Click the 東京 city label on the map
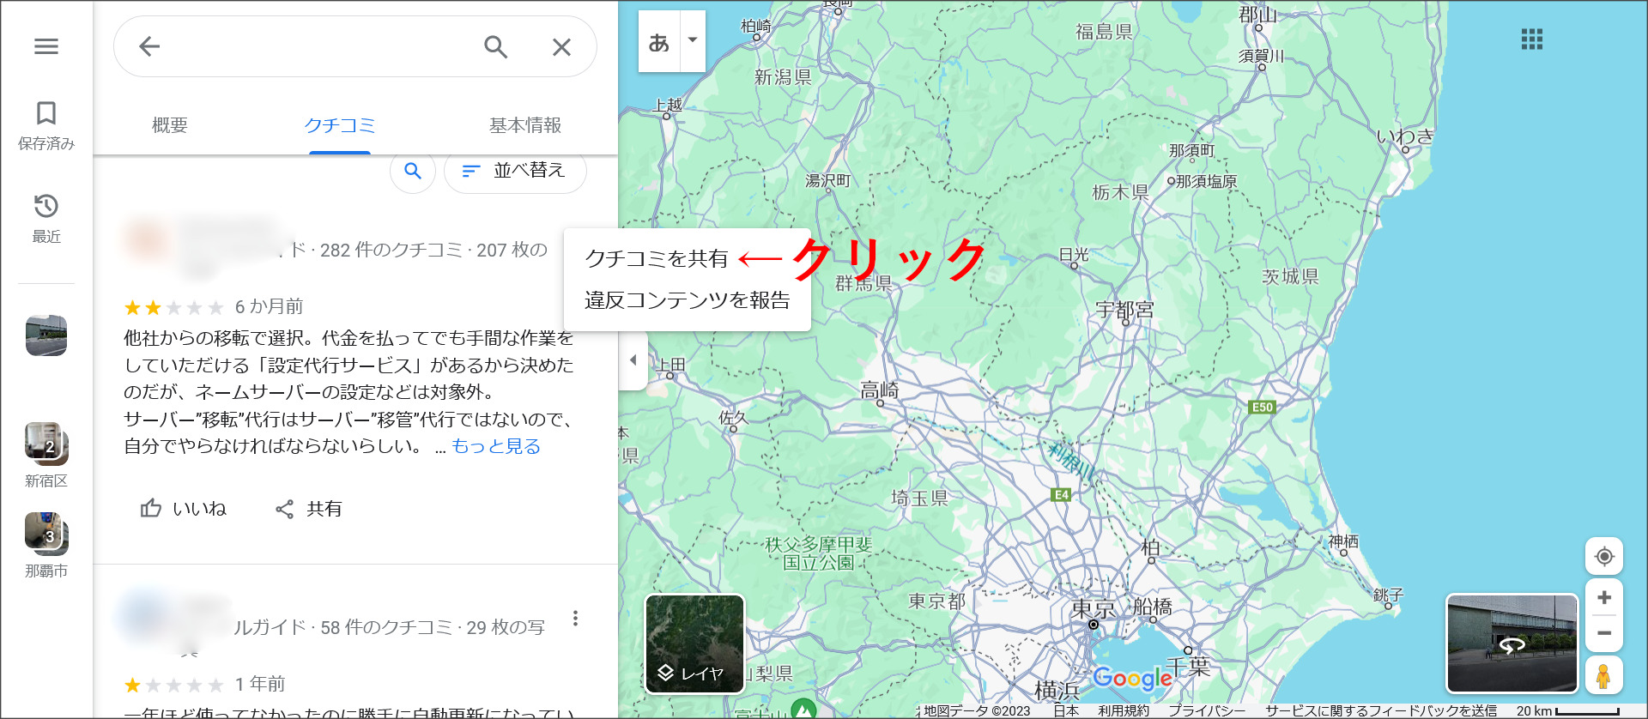The width and height of the screenshot is (1648, 719). [1093, 609]
